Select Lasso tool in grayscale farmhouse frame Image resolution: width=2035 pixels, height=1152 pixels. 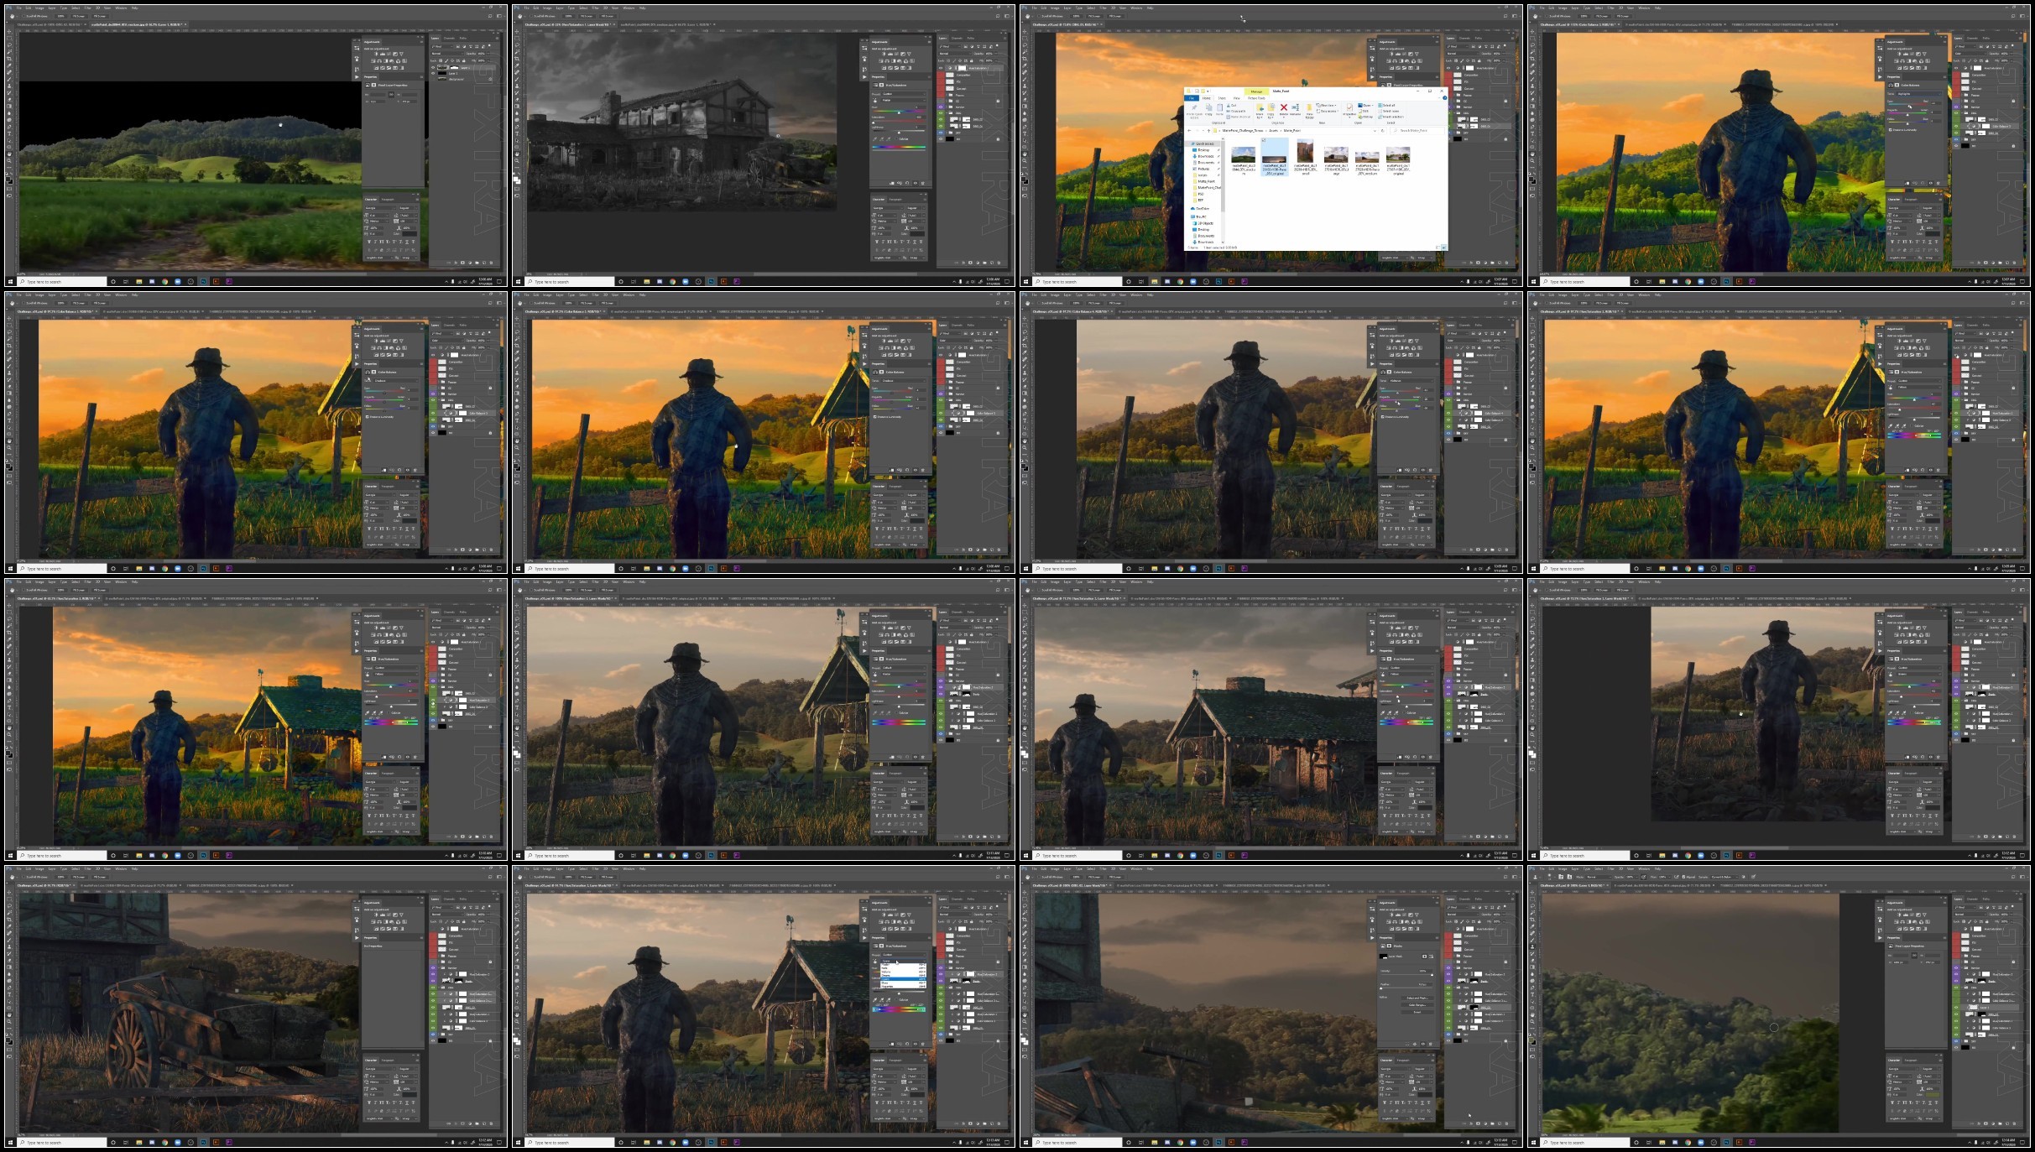(517, 44)
